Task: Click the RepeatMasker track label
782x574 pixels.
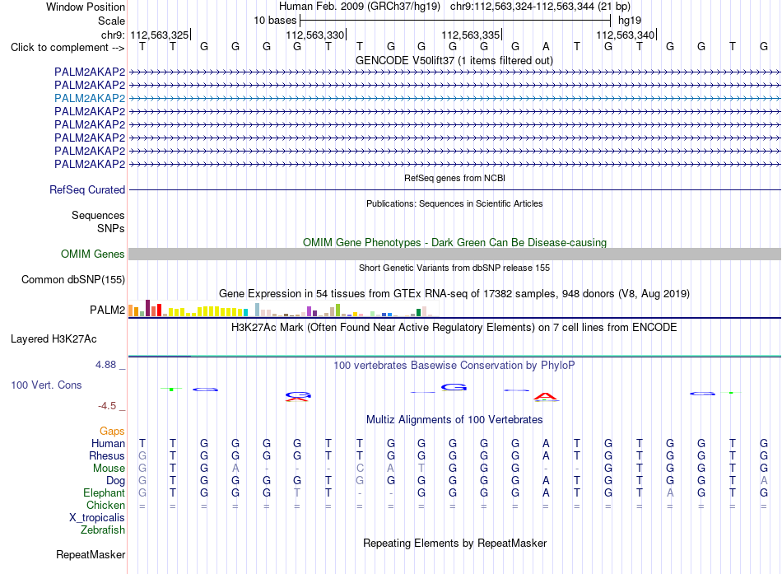Action: 91,554
